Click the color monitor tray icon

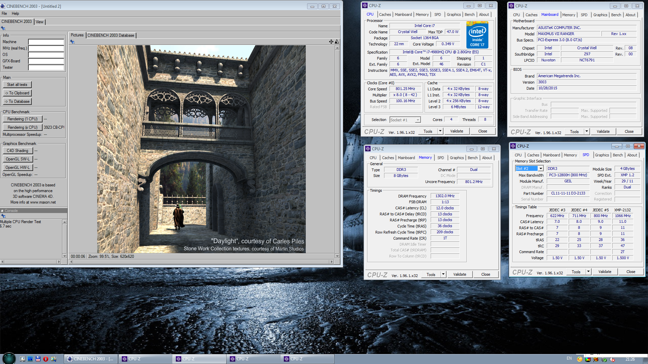(588, 359)
